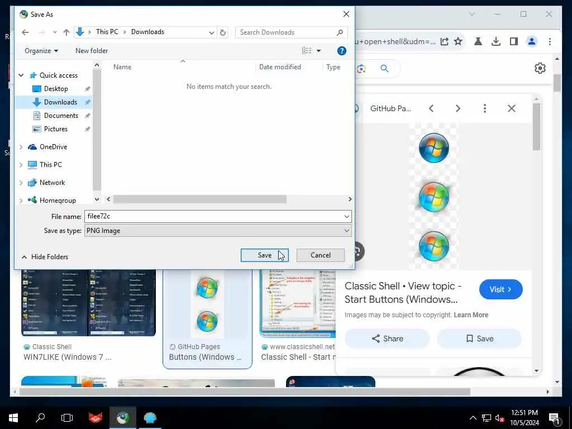This screenshot has width=572, height=429.
Task: Select Desktop in navigation pane
Action: tap(56, 89)
